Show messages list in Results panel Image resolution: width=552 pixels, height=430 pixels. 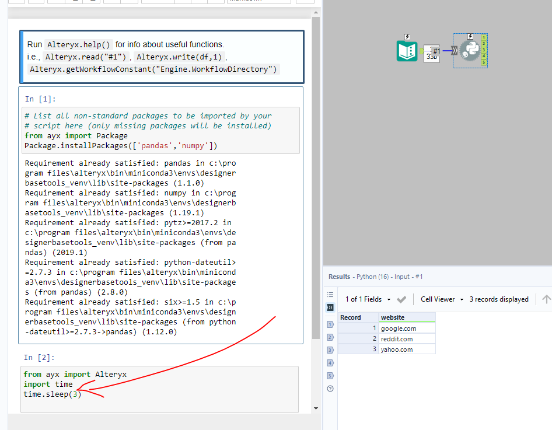point(330,295)
